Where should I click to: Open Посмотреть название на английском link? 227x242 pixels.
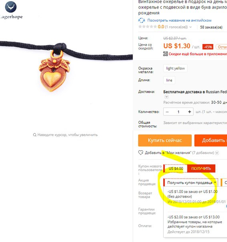click(179, 20)
